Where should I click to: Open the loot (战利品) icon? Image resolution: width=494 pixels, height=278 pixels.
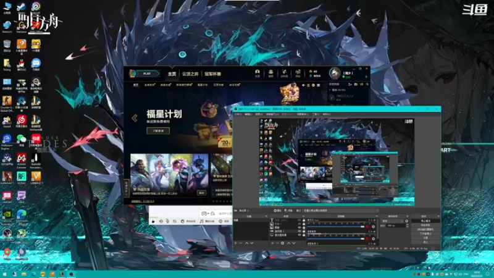click(284, 74)
